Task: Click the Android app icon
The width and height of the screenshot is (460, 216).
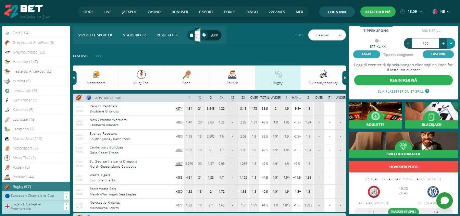Action: 204,35
